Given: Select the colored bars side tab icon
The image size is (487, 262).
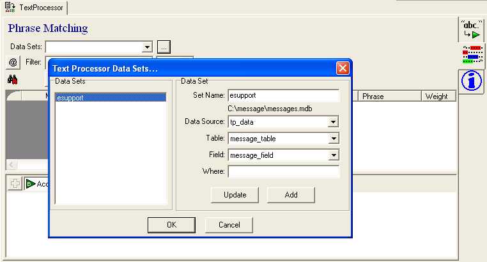Looking at the screenshot, I should [x=470, y=56].
